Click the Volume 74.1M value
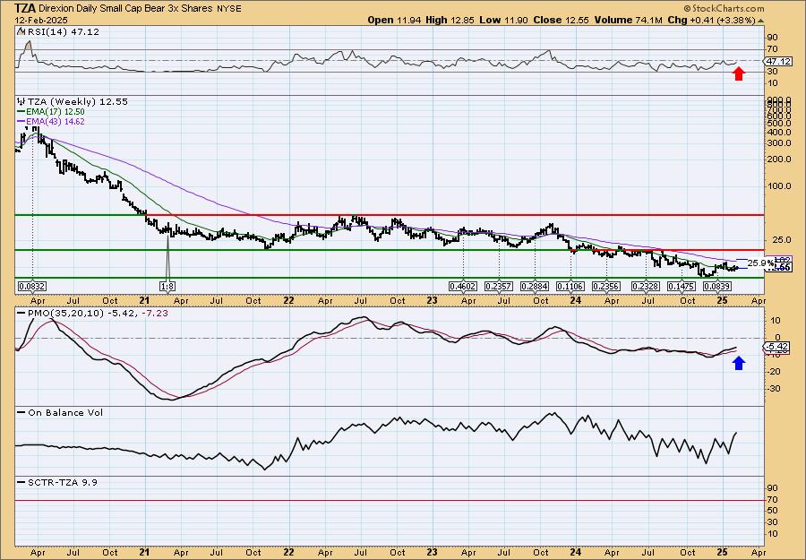 [x=629, y=20]
